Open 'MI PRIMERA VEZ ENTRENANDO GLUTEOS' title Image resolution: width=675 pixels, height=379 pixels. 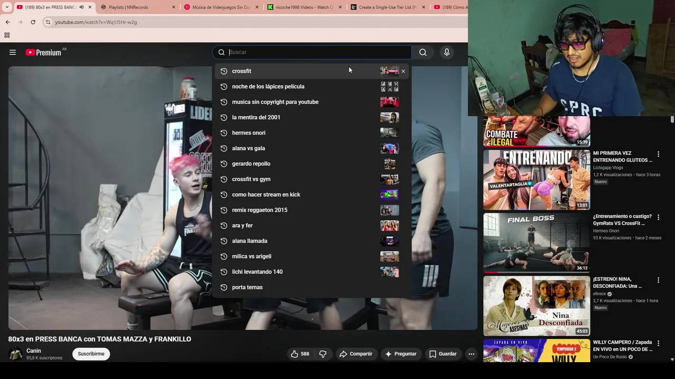click(623, 156)
